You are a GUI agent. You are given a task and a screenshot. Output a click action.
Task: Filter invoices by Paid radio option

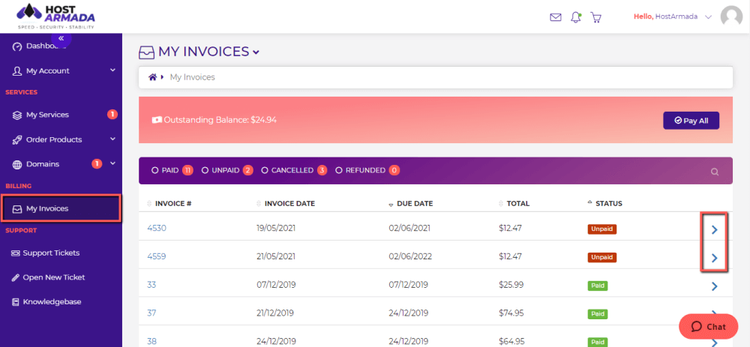[x=154, y=170]
